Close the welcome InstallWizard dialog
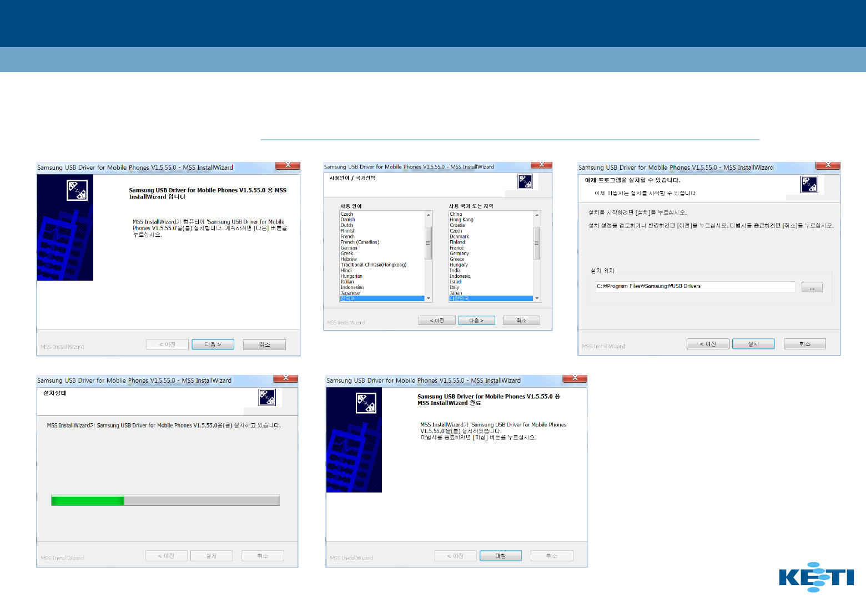Viewport: 866px width, 599px height. [288, 165]
